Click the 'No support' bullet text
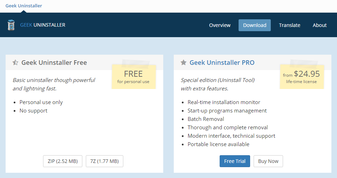 pyautogui.click(x=33, y=110)
